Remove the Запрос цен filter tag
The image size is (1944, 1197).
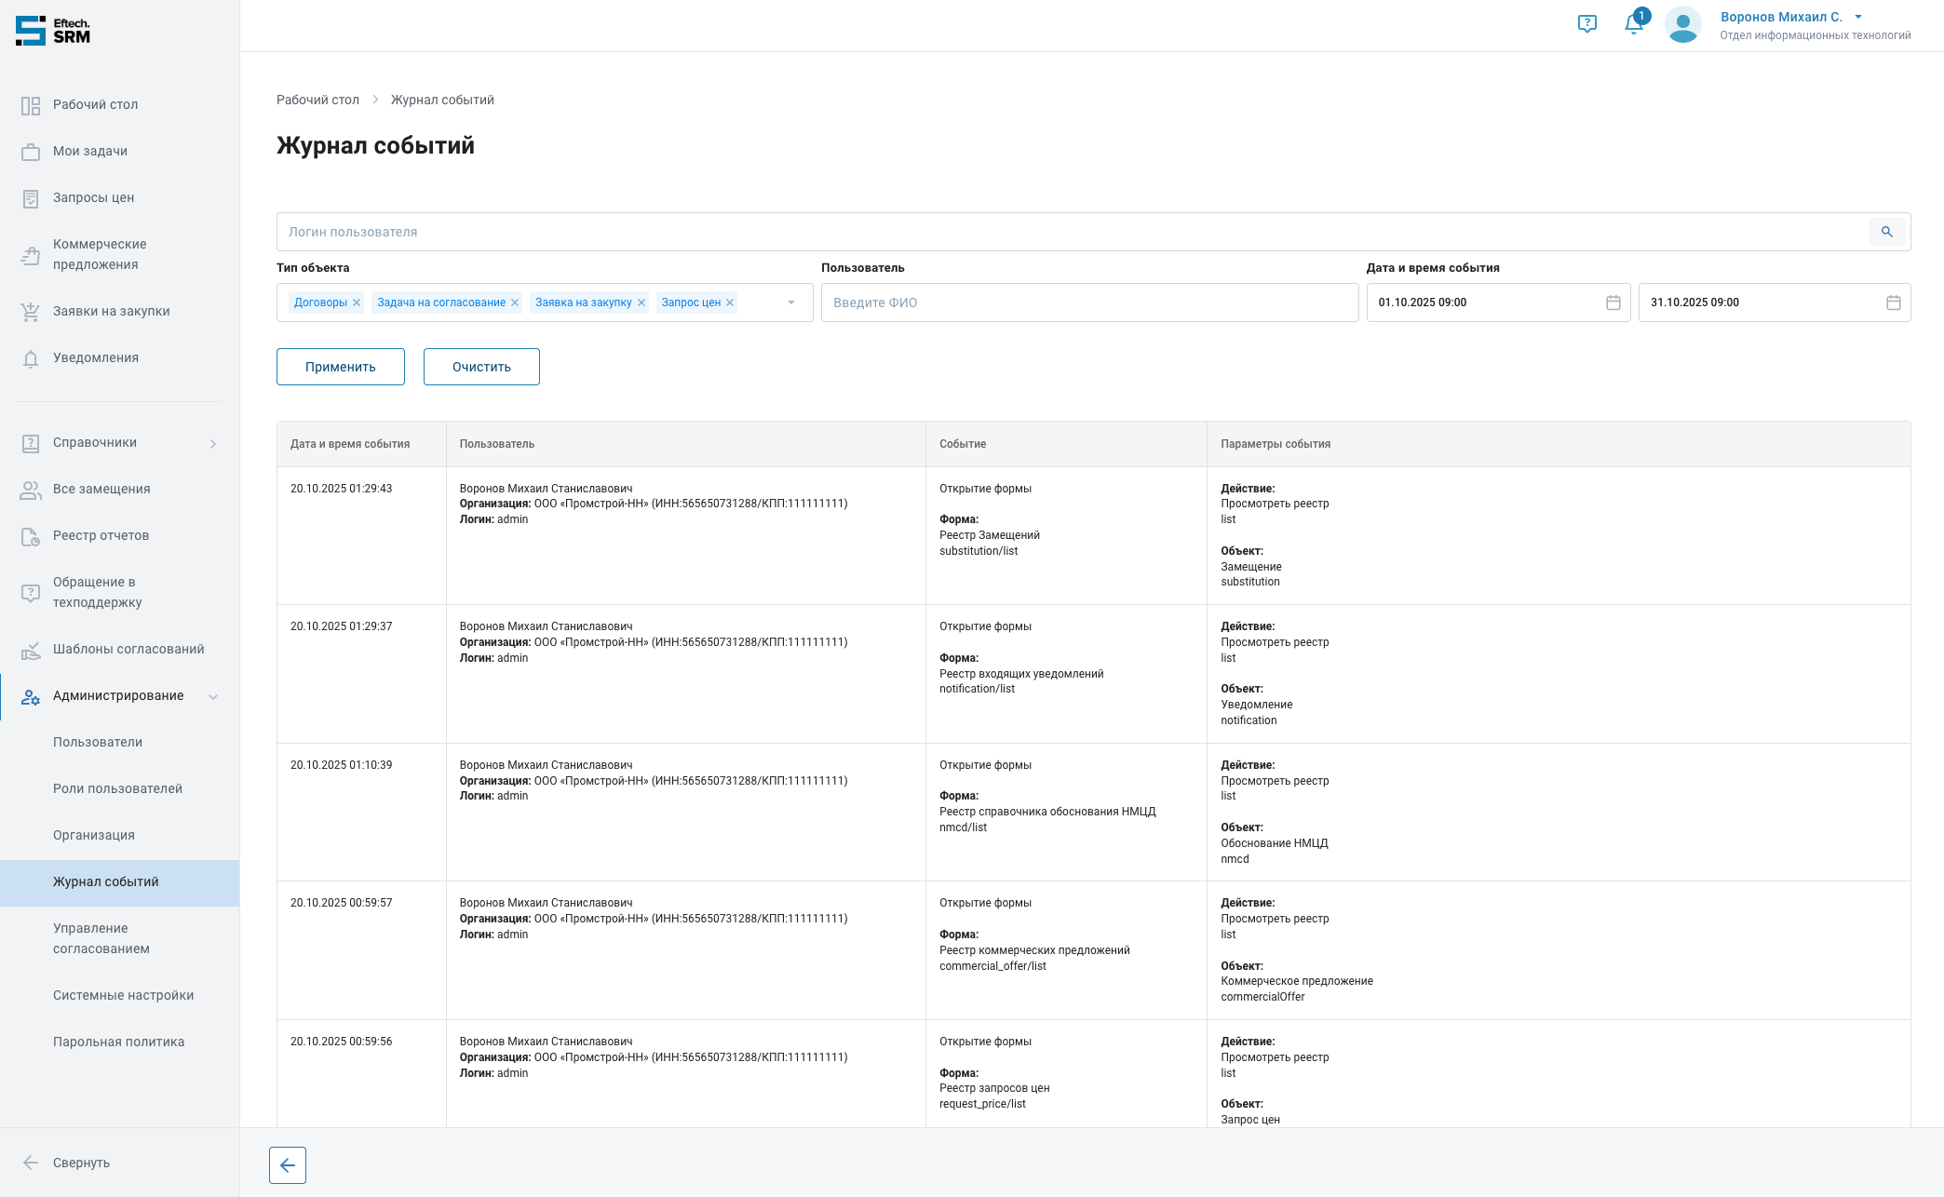(x=730, y=303)
